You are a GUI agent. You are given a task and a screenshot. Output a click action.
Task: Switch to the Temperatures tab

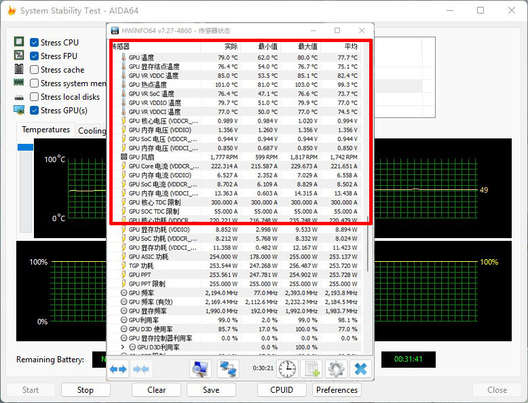45,130
